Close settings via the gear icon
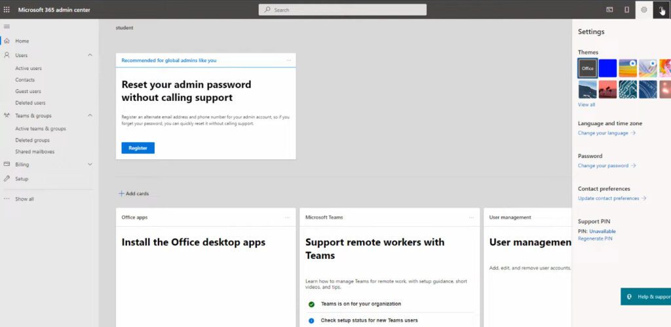 (644, 10)
